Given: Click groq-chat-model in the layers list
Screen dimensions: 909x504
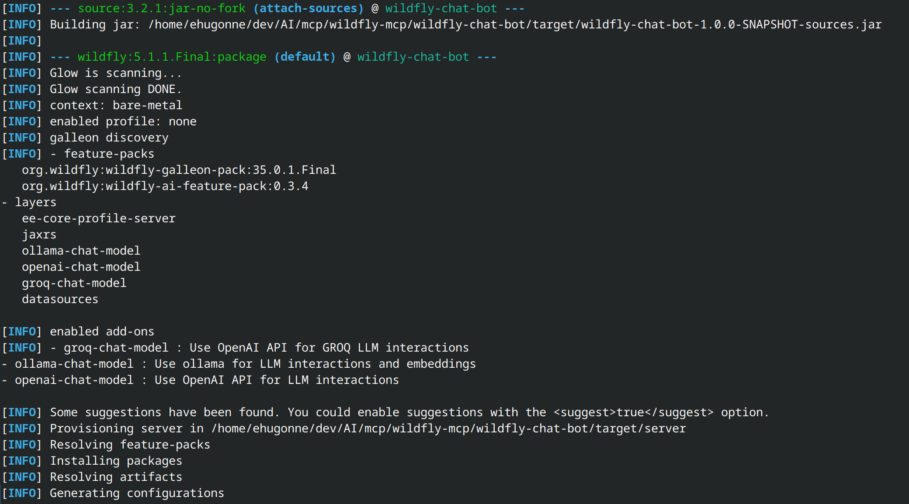Looking at the screenshot, I should tap(74, 283).
